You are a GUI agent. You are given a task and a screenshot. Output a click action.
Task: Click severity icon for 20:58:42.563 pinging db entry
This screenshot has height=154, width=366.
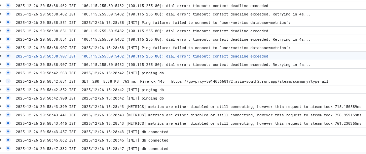8,73
